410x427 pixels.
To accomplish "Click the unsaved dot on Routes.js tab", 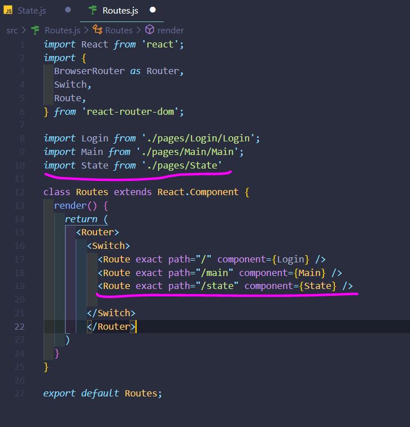I will (x=153, y=10).
